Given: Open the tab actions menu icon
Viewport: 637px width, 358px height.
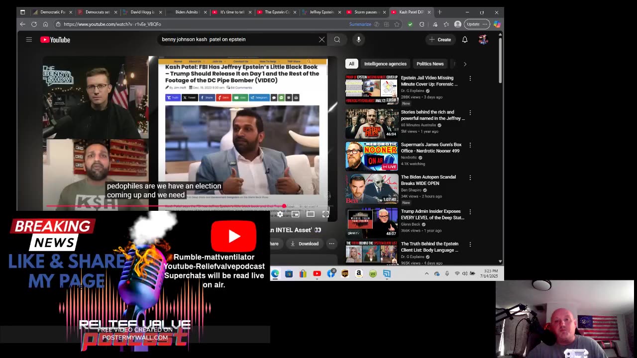Looking at the screenshot, I should [x=22, y=12].
